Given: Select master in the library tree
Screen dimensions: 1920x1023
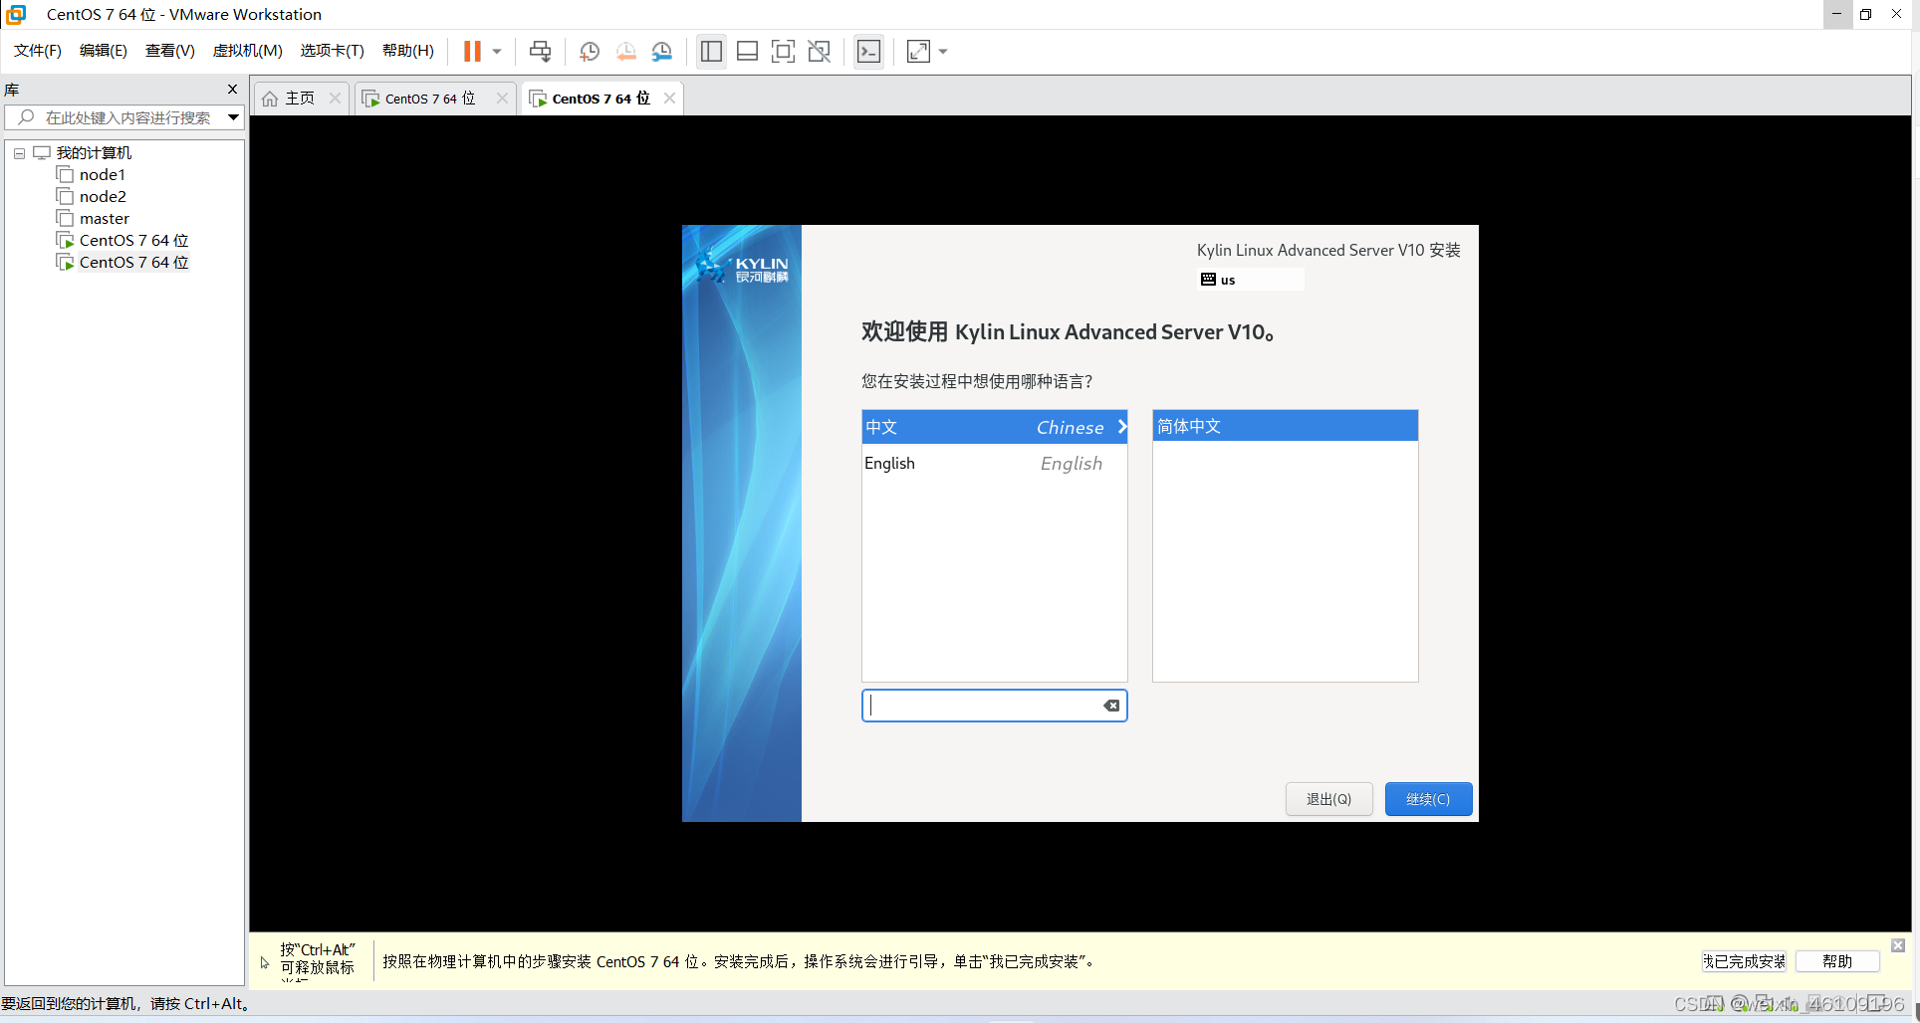Looking at the screenshot, I should (x=105, y=219).
